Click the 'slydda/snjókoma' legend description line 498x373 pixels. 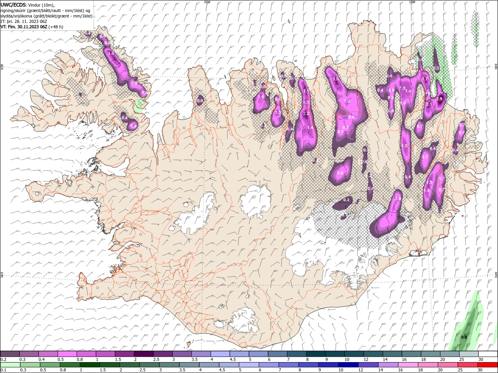coord(47,16)
